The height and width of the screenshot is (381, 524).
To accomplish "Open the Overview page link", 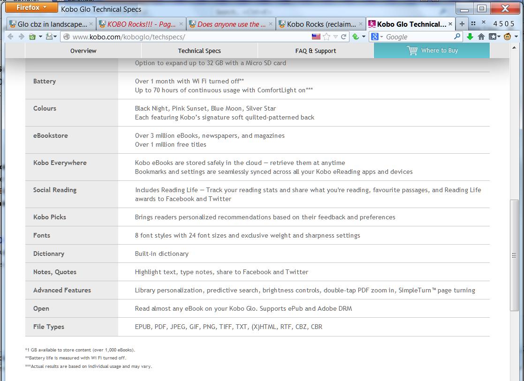I will (x=83, y=51).
